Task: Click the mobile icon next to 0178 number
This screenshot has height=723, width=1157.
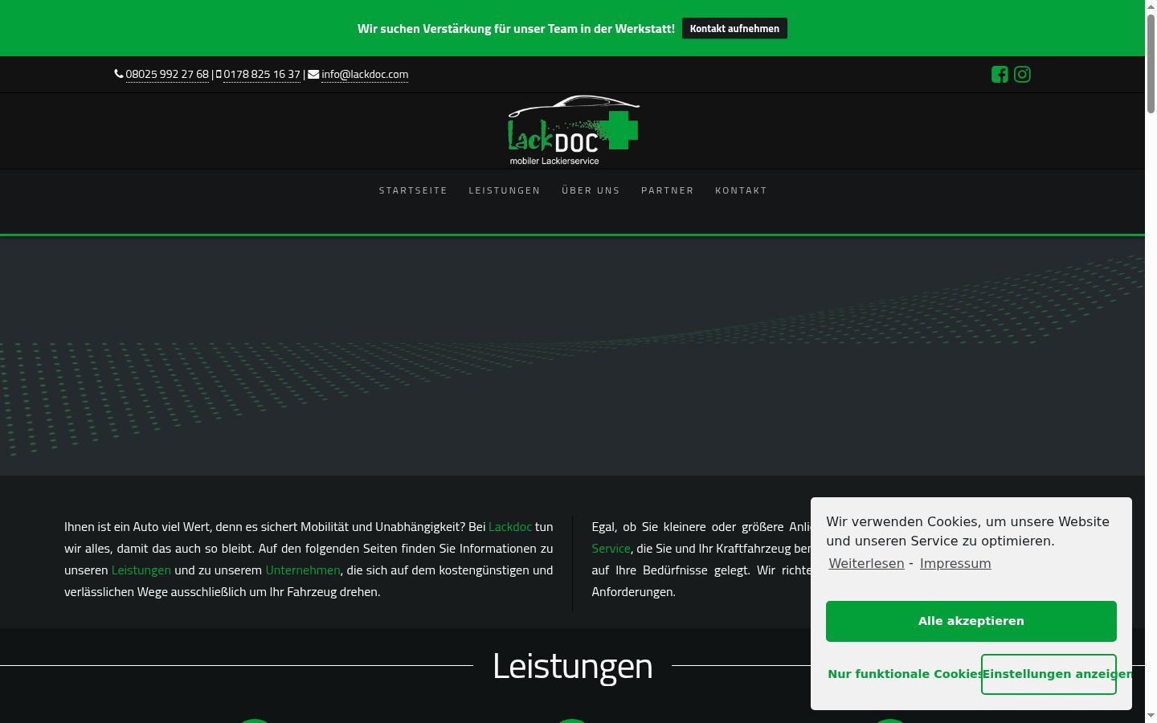Action: point(219,74)
